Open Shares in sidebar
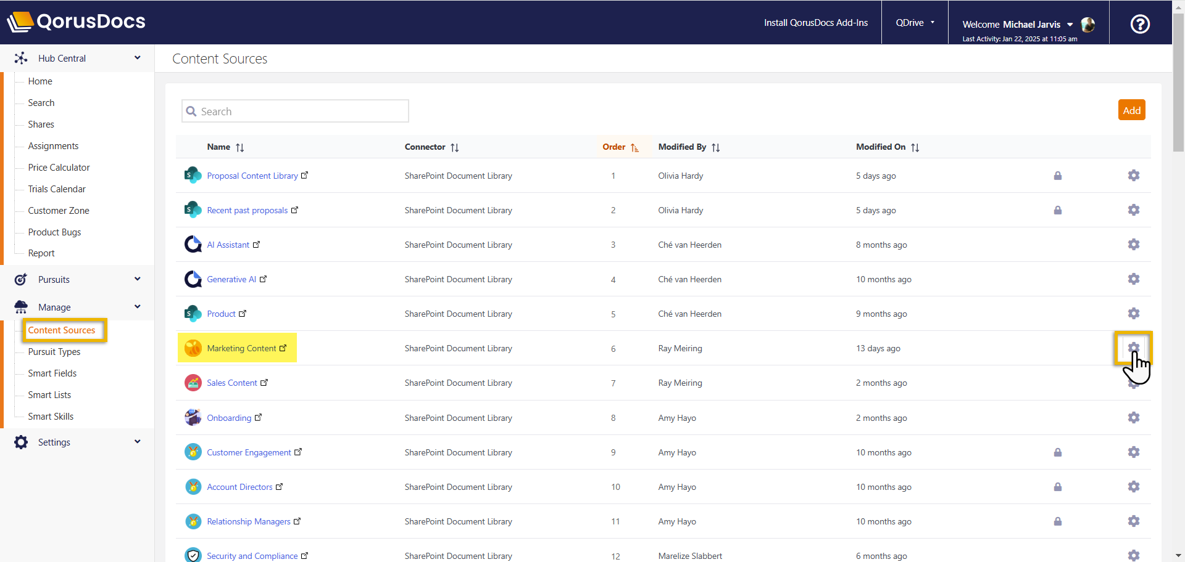This screenshot has height=562, width=1185. pyautogui.click(x=41, y=124)
